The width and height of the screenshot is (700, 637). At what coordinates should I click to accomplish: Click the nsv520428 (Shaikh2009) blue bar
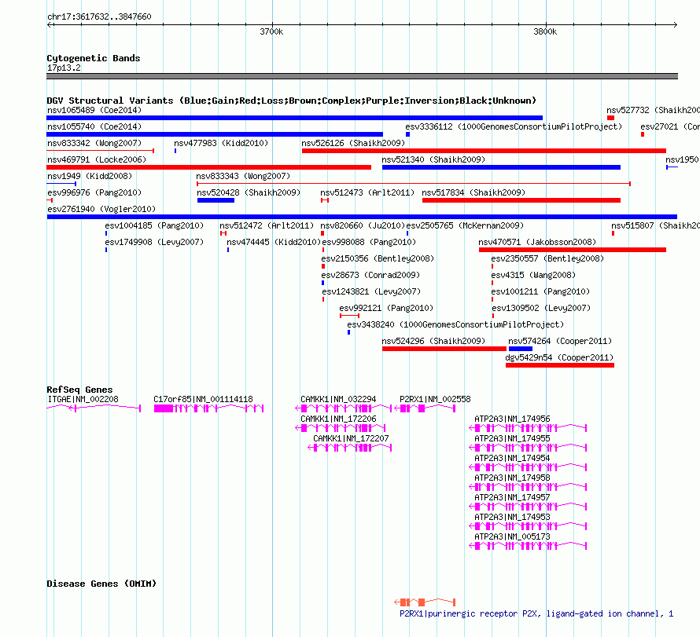click(216, 200)
